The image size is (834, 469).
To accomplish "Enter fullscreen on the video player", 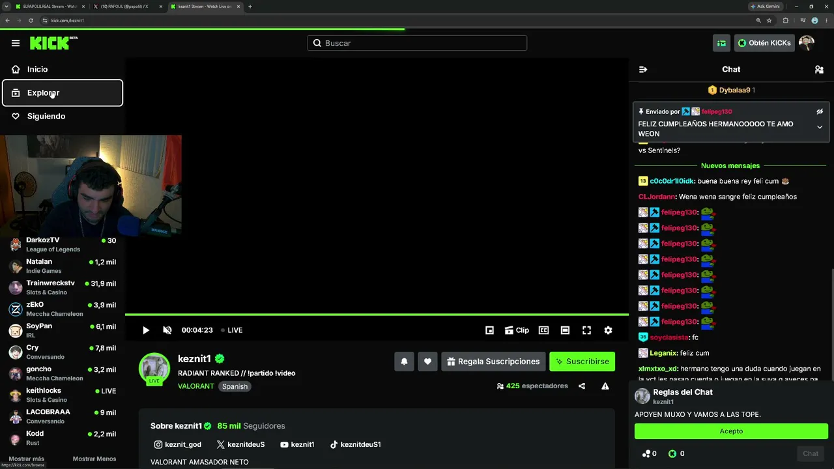I will 586,330.
